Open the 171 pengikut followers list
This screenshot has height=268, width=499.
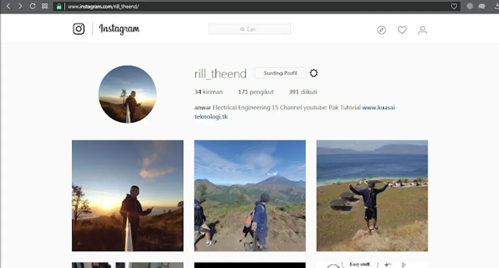coord(255,91)
